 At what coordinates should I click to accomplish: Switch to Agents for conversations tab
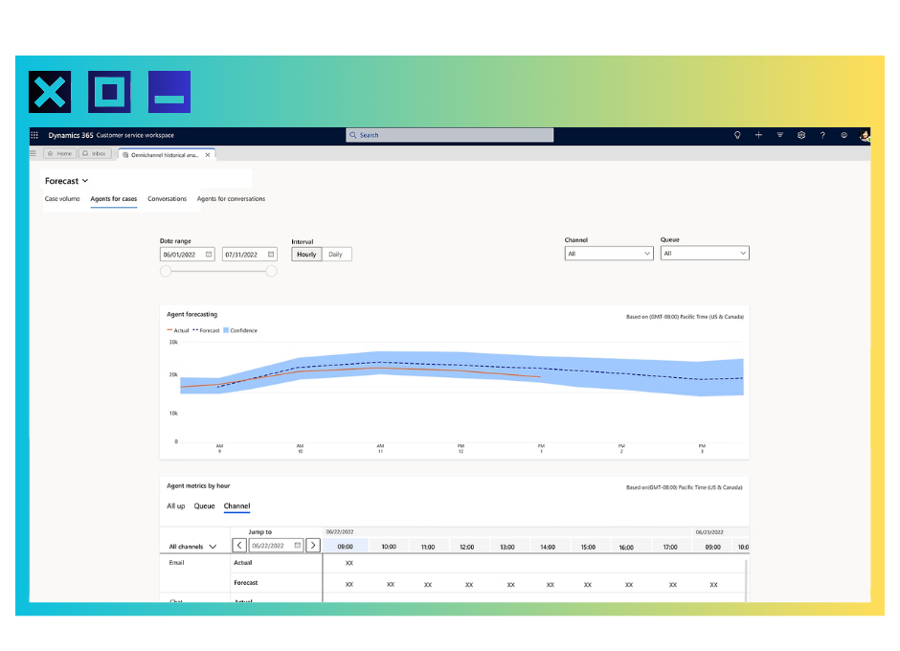pyautogui.click(x=231, y=198)
